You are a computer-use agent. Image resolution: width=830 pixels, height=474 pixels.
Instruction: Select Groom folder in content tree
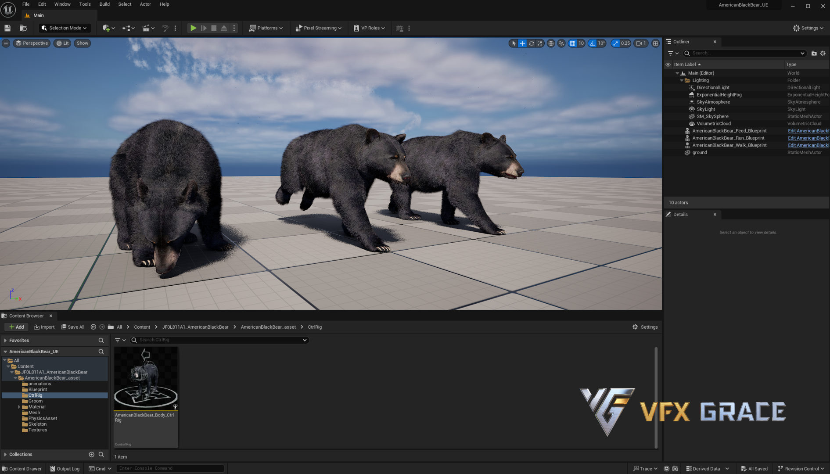tap(35, 401)
